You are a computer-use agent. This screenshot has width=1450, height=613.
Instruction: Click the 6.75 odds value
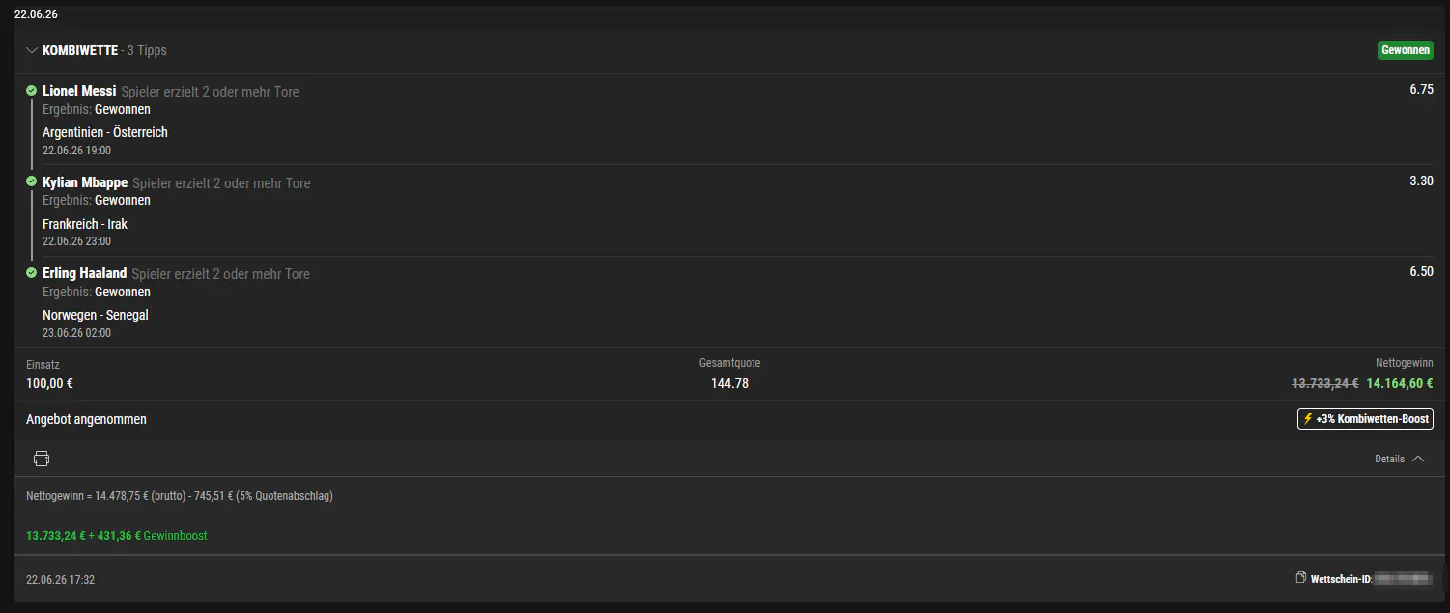1421,89
